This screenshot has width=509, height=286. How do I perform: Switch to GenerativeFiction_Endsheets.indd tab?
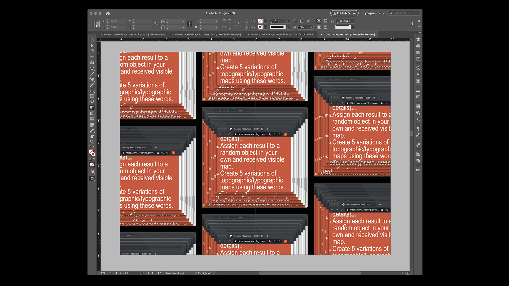pyautogui.click(x=208, y=34)
